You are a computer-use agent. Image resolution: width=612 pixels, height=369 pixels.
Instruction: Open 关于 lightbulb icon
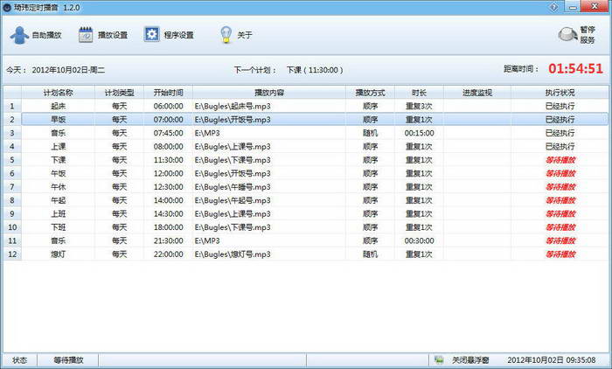226,35
